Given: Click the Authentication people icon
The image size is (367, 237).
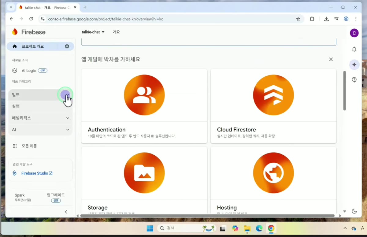Looking at the screenshot, I should tap(144, 95).
